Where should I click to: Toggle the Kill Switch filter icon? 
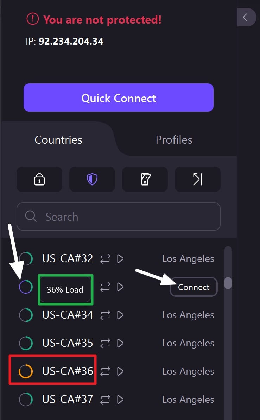(145, 179)
